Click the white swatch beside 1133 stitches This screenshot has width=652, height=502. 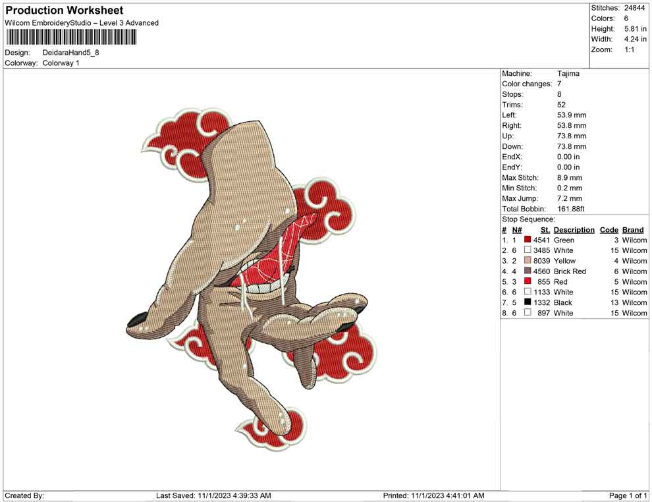528,292
